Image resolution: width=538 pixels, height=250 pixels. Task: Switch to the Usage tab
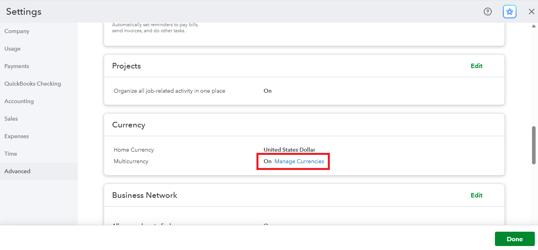coord(12,49)
